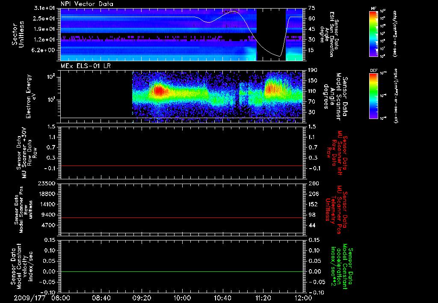Image resolution: width=438 pixels, height=303 pixels.
Task: Click the 11:20 time axis label
Action: coord(263,298)
